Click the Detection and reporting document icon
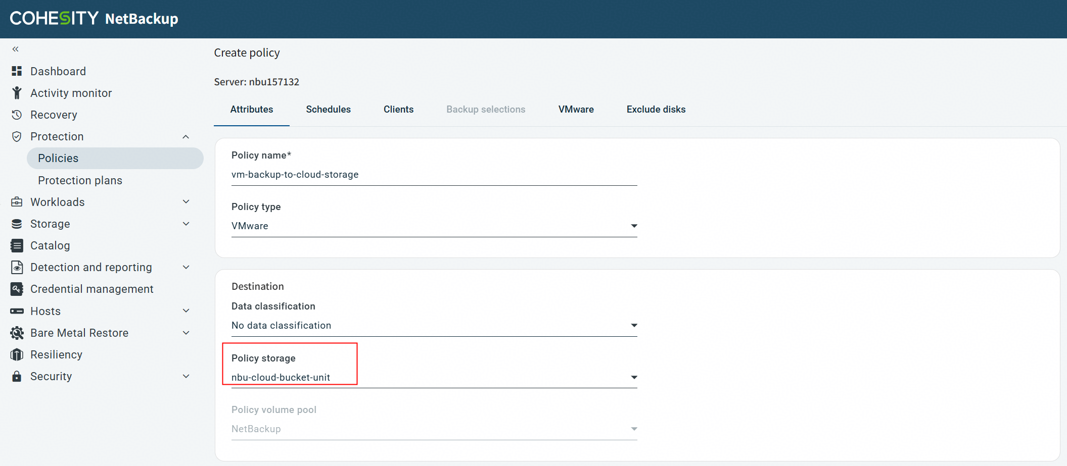The width and height of the screenshot is (1067, 466). pyautogui.click(x=17, y=267)
